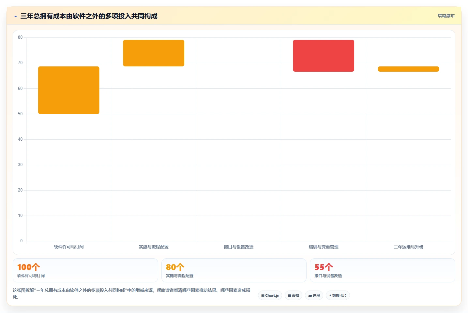The image size is (468, 313).
Task: Select the 表格 tag chip
Action: [294, 295]
